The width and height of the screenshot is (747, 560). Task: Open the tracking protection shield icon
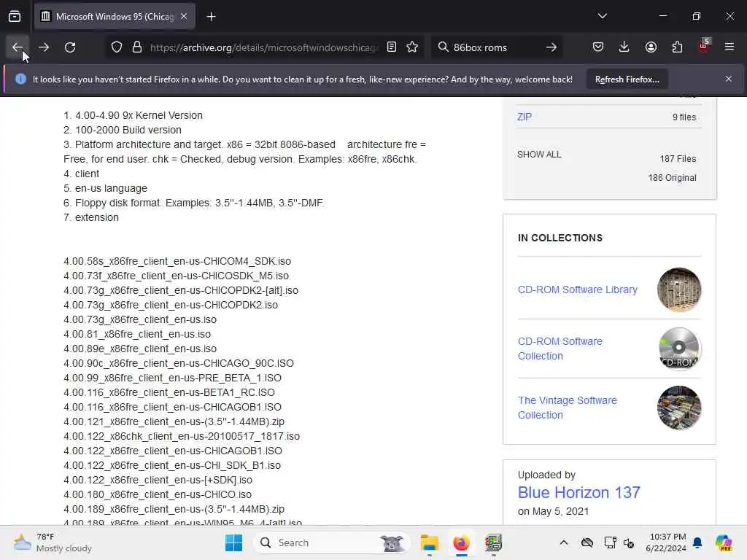[117, 47]
